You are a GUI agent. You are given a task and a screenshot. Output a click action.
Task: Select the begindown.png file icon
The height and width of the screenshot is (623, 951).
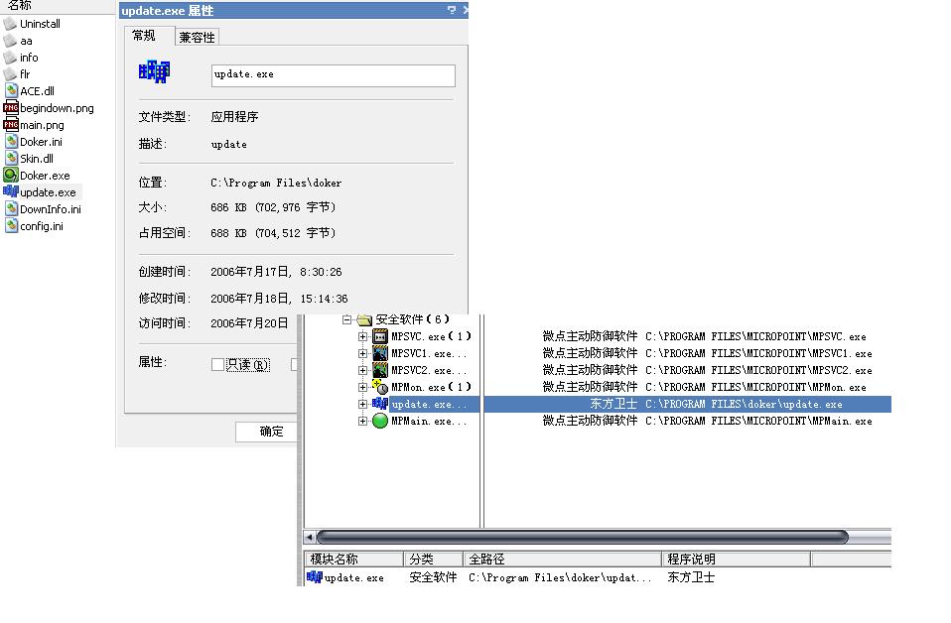(11, 108)
